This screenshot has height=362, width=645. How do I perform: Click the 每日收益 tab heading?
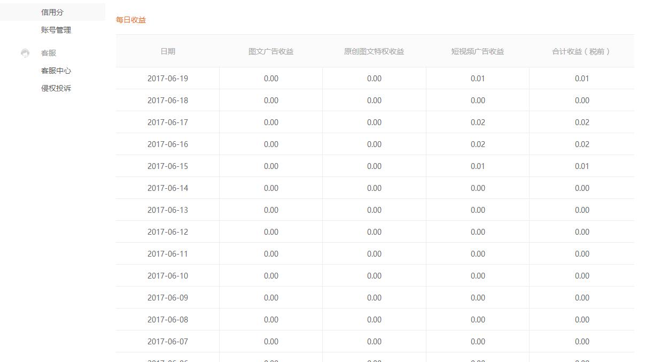131,20
